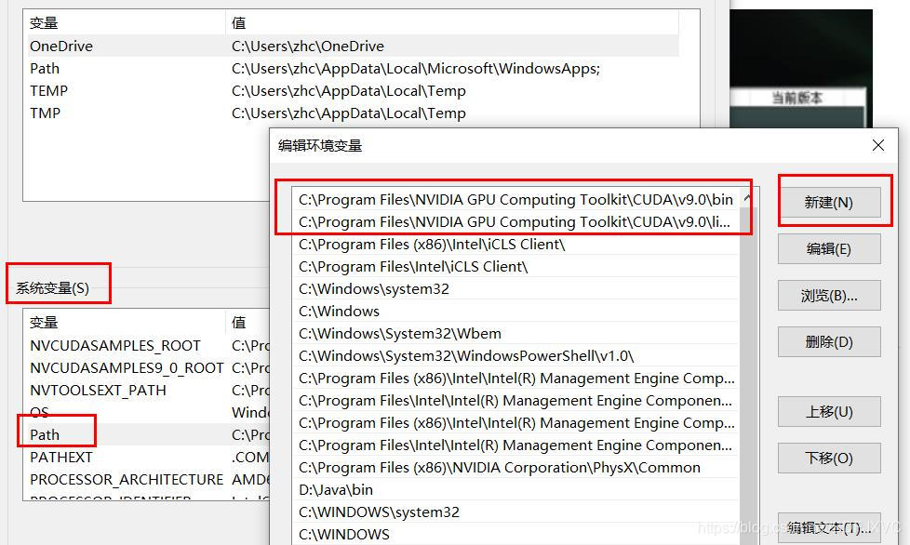Click the path list scrollbar up arrow
Screen dimensions: 910x545
point(748,199)
